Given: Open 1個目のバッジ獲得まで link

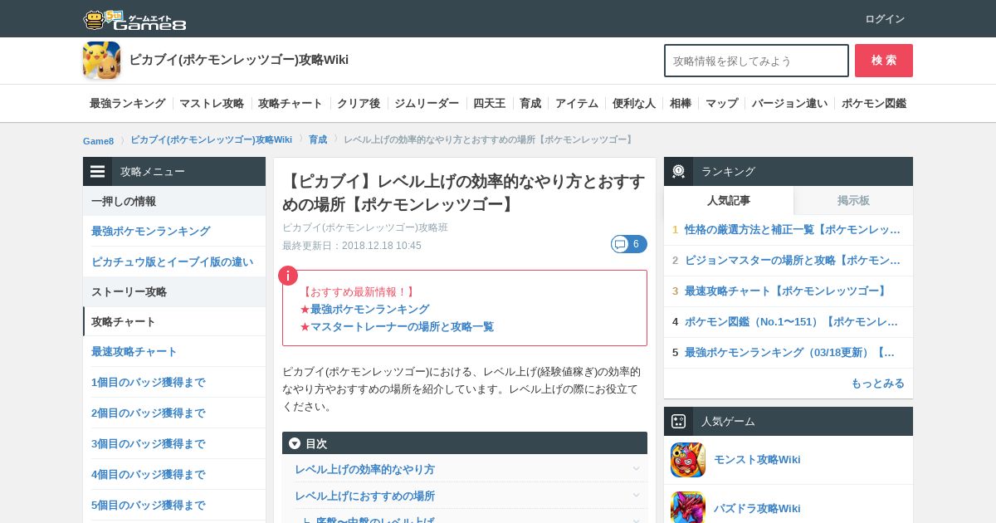Looking at the screenshot, I should pyautogui.click(x=148, y=383).
